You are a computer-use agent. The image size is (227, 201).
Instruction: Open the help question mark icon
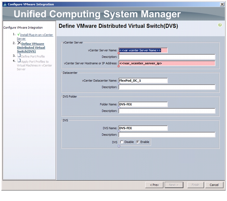pos(220,25)
